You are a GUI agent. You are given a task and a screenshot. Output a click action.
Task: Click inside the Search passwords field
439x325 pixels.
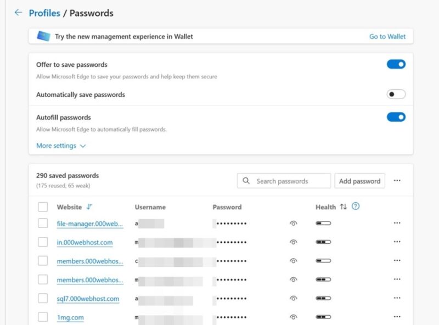pyautogui.click(x=285, y=180)
